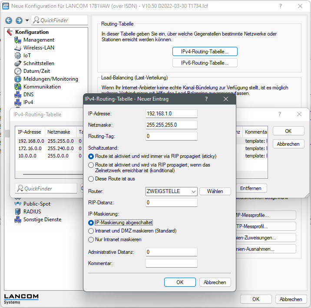Select the Meldungen/Monitoring icon
The image size is (311, 308).
(17, 79)
